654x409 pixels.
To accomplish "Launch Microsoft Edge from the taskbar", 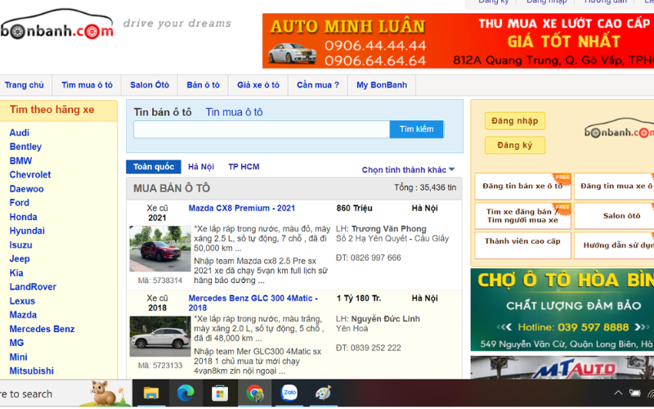I will pos(186,393).
